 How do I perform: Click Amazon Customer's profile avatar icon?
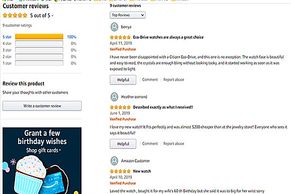pyautogui.click(x=114, y=161)
